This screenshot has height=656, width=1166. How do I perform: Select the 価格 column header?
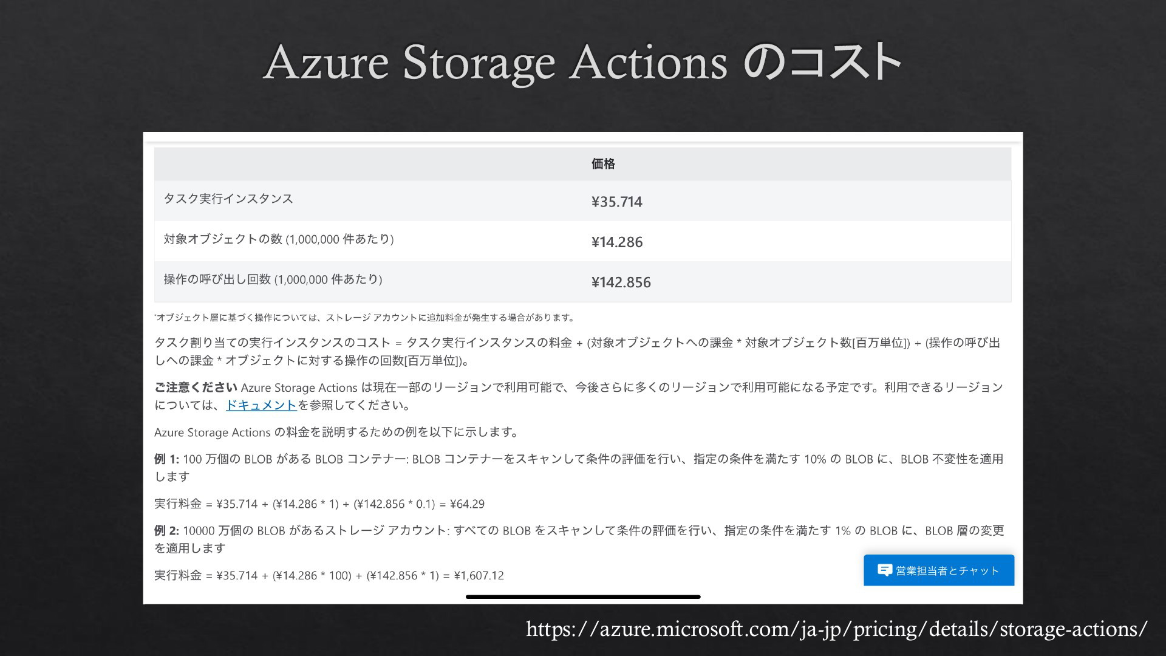[603, 163]
